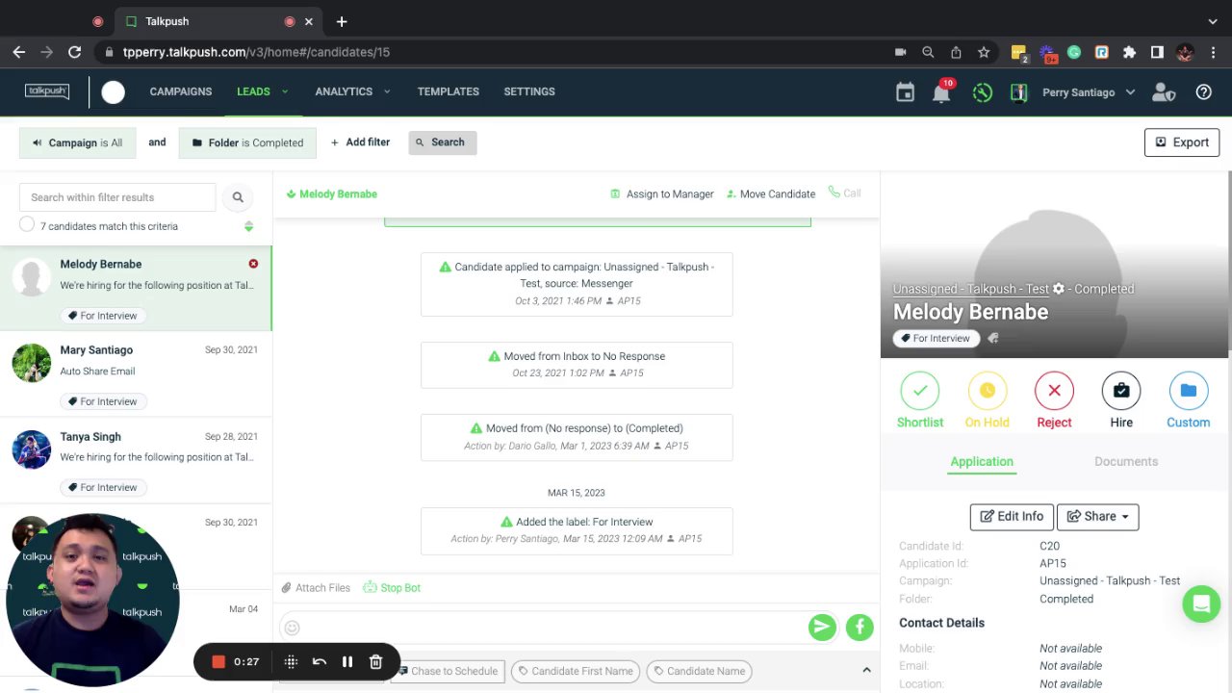
Task: Click the Export button
Action: click(1182, 142)
